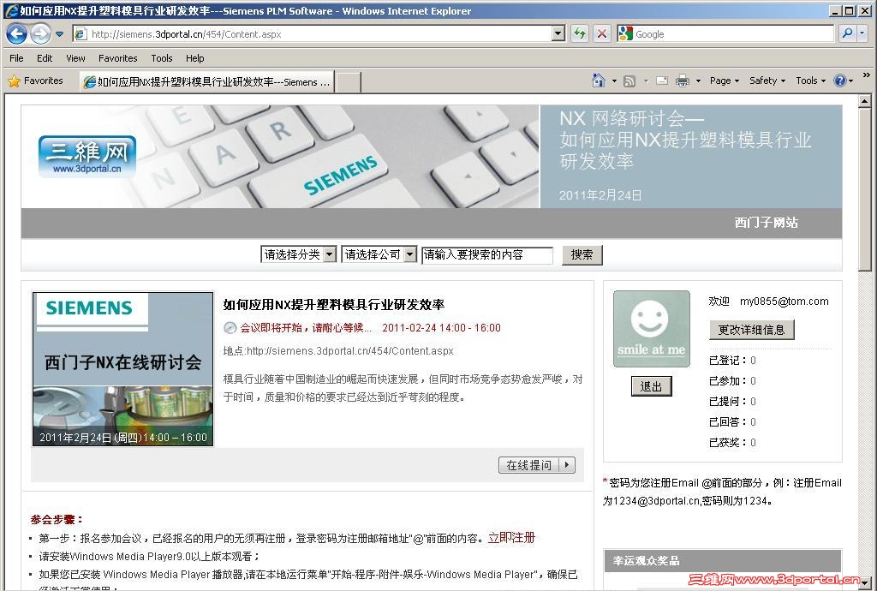Click the blue Help question icon

click(x=840, y=81)
